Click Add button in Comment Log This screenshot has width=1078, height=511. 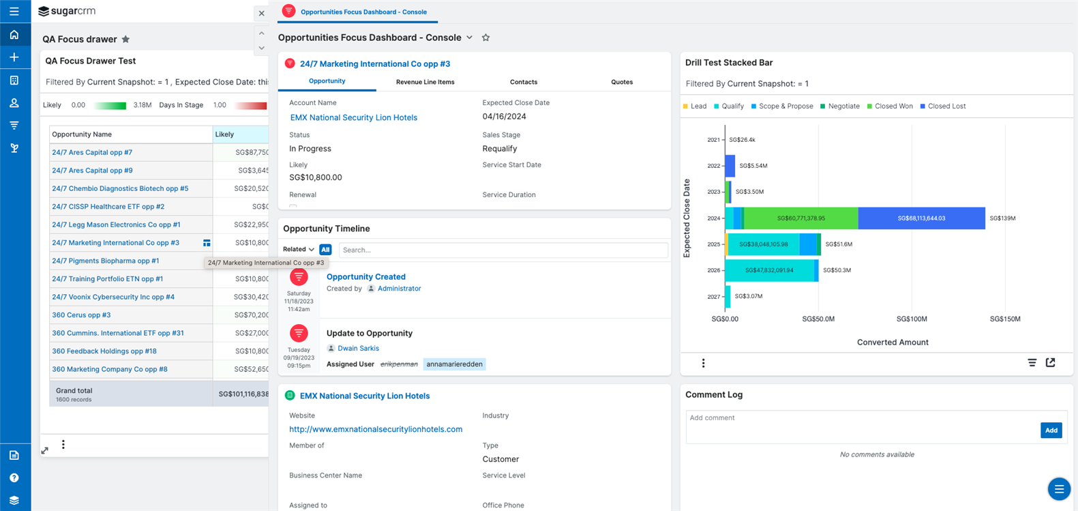click(1051, 430)
